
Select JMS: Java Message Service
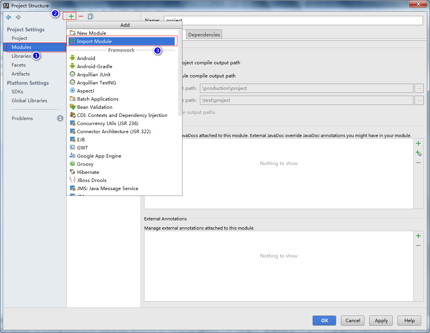[122, 188]
